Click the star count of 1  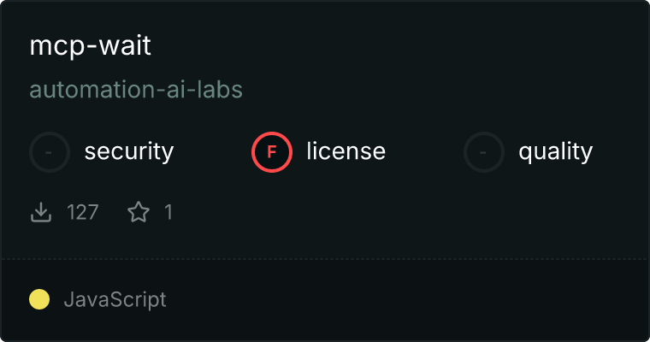click(x=168, y=212)
